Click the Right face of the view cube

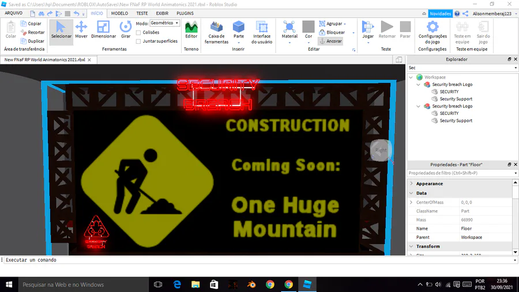click(381, 150)
